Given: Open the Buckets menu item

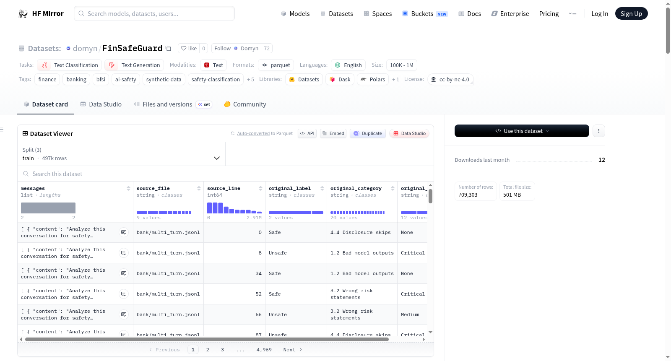Looking at the screenshot, I should pos(425,13).
